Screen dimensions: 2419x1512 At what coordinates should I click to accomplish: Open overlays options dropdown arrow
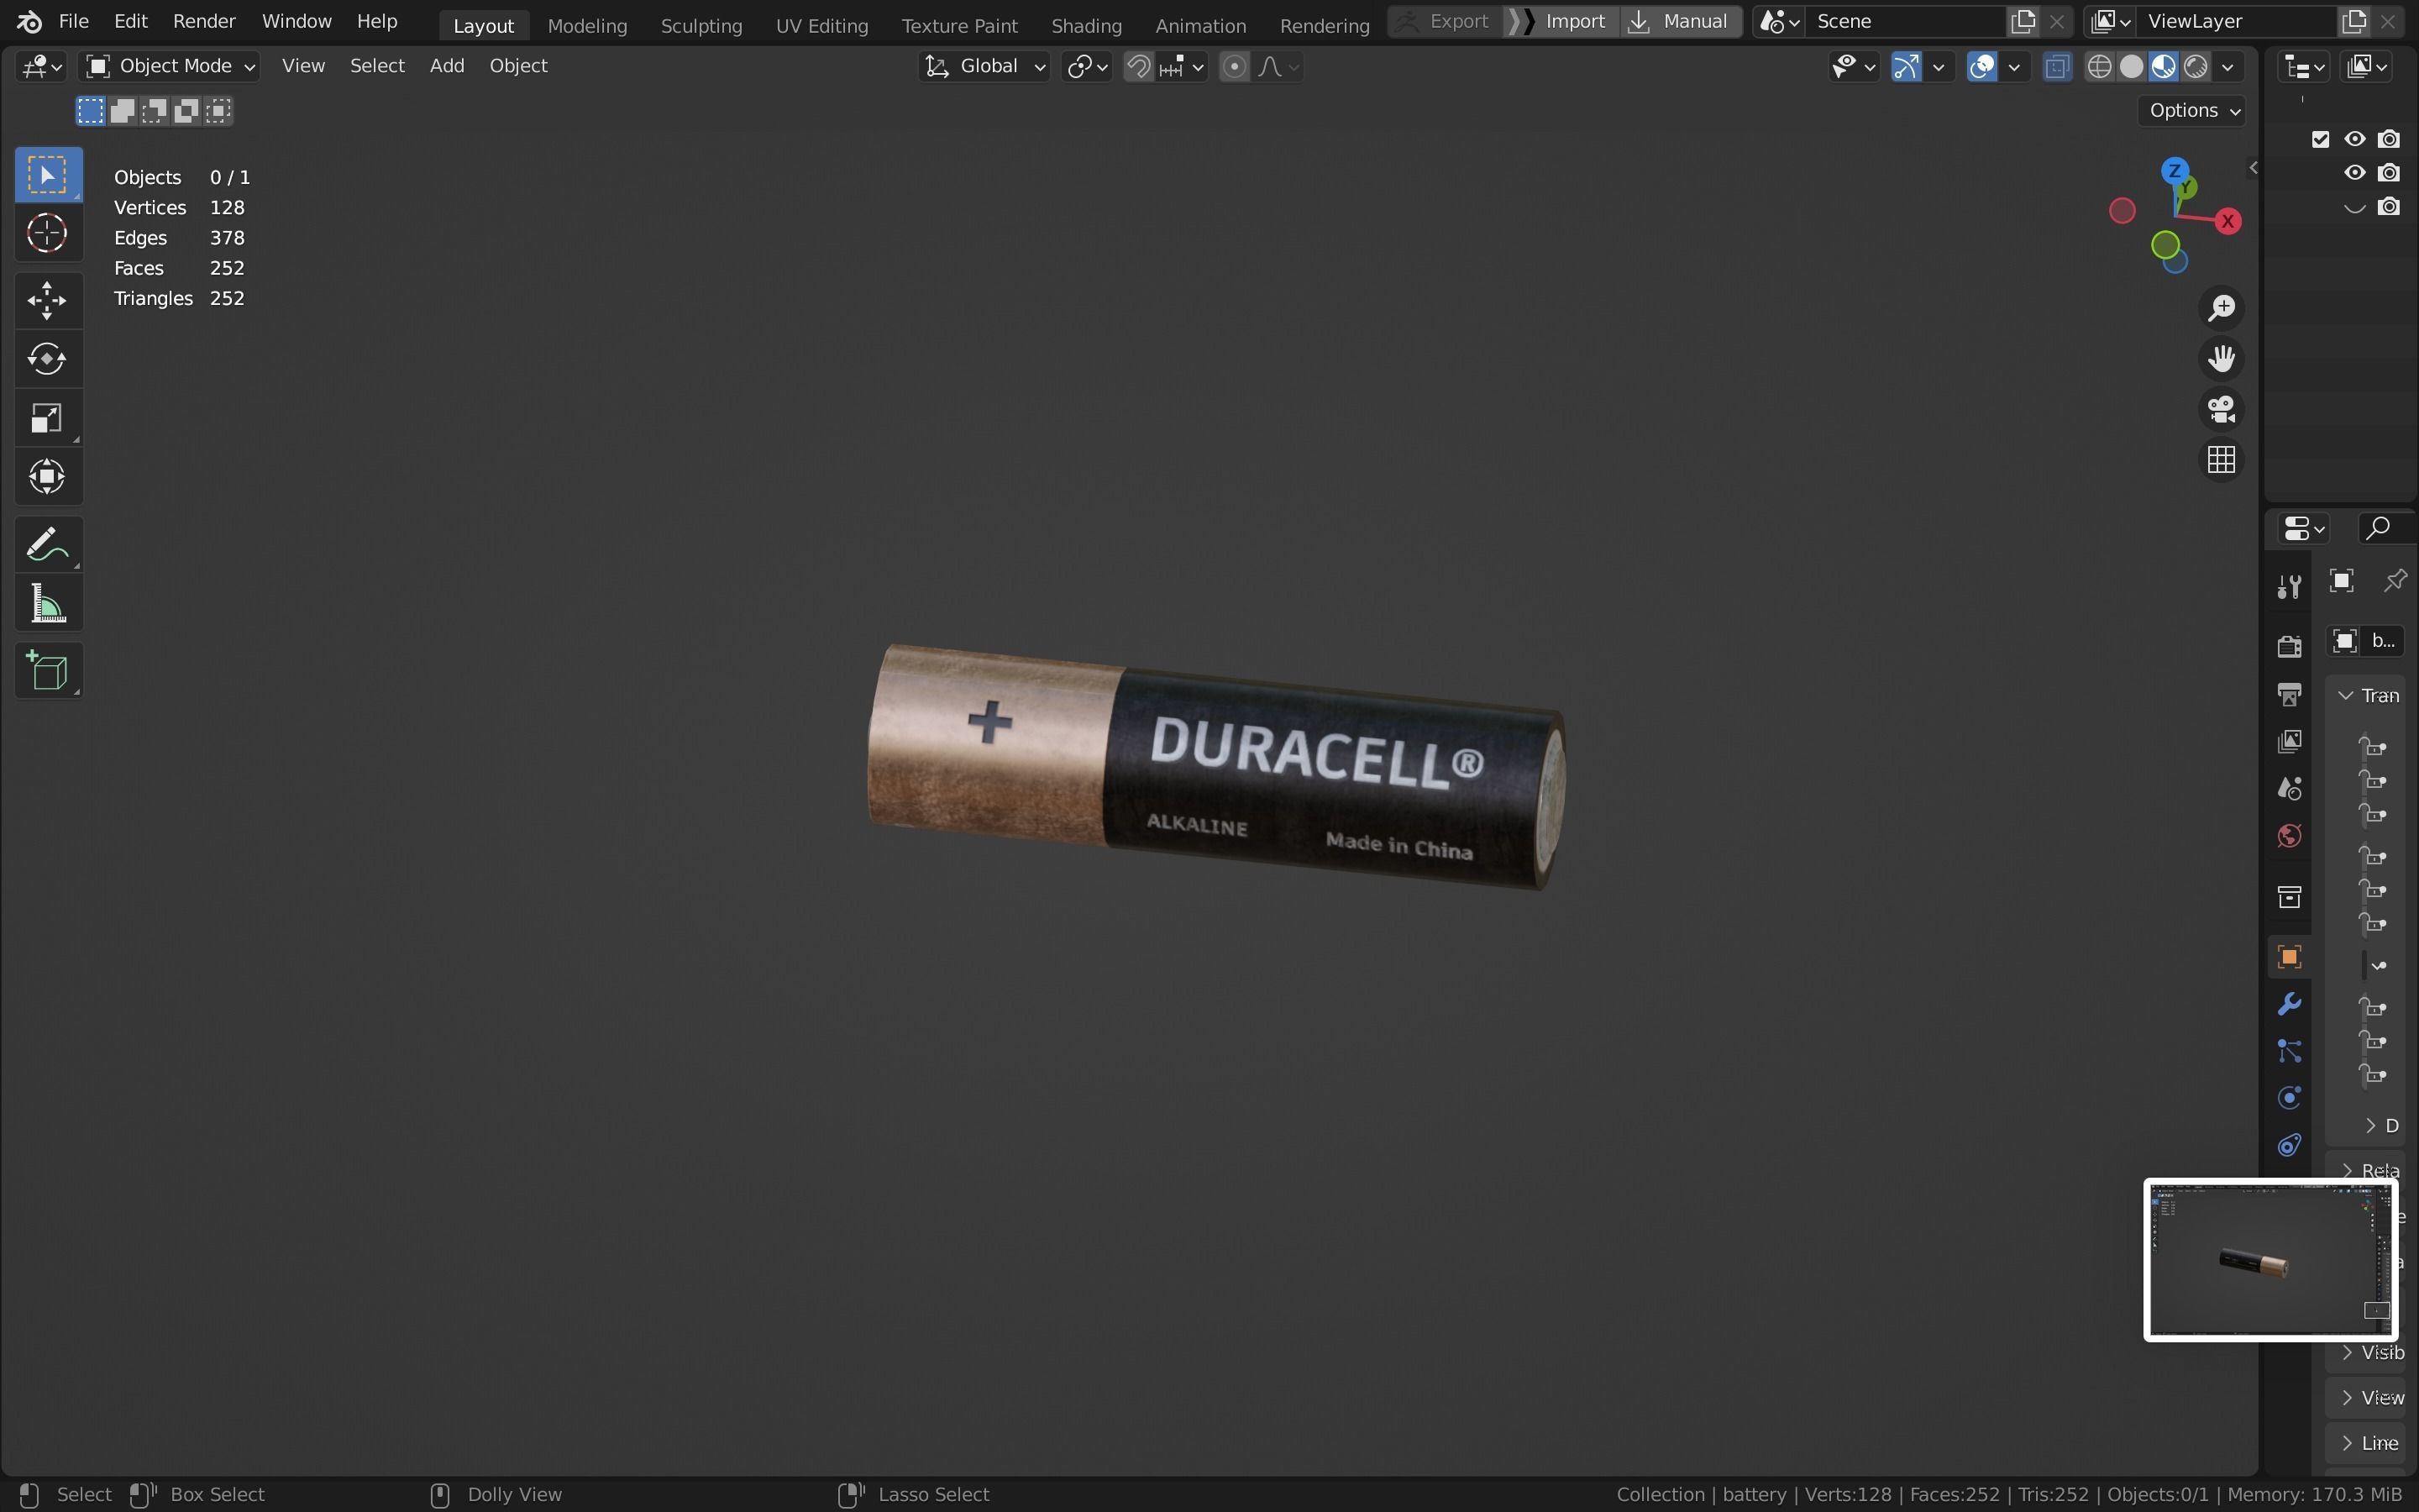[x=2014, y=66]
